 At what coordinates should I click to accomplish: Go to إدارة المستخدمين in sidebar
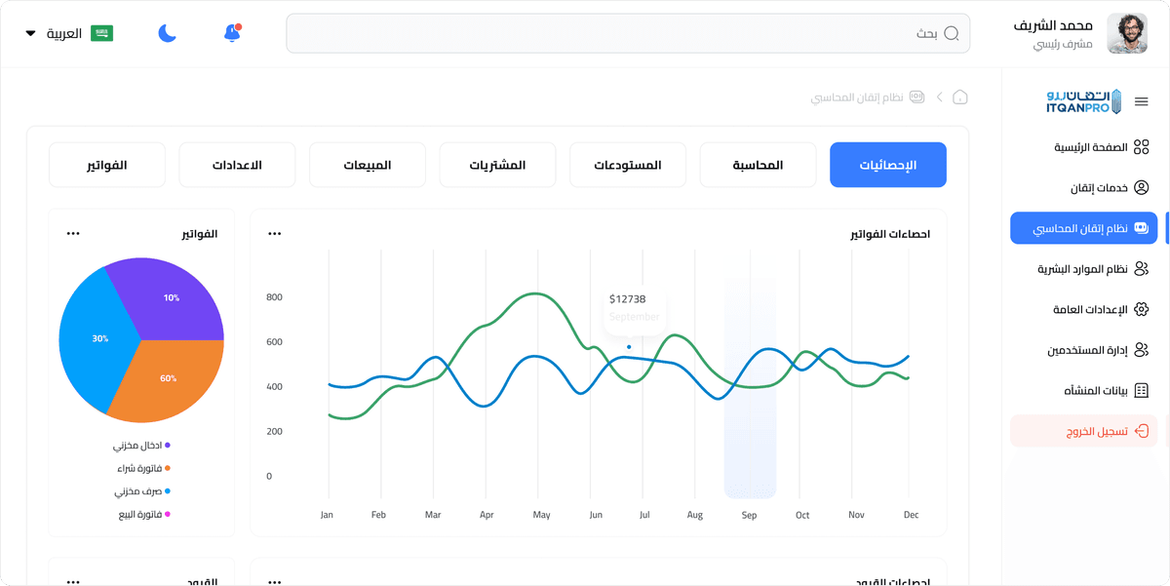(x=1088, y=349)
